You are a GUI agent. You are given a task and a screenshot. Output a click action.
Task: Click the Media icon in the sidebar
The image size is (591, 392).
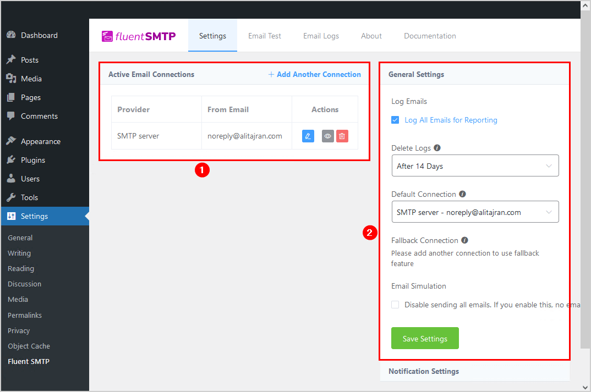click(12, 78)
